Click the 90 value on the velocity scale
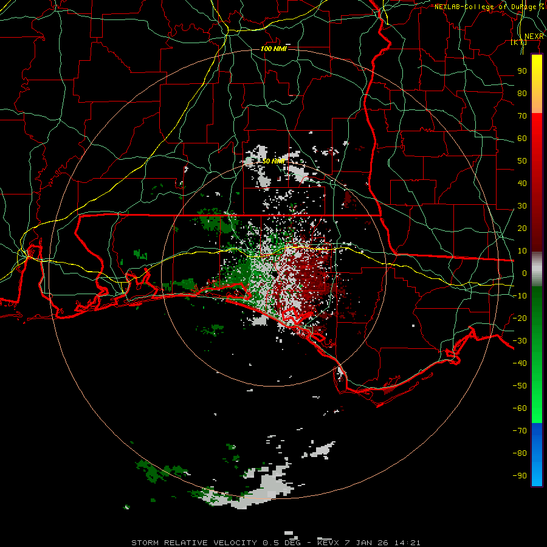The image size is (547, 547). [x=522, y=71]
